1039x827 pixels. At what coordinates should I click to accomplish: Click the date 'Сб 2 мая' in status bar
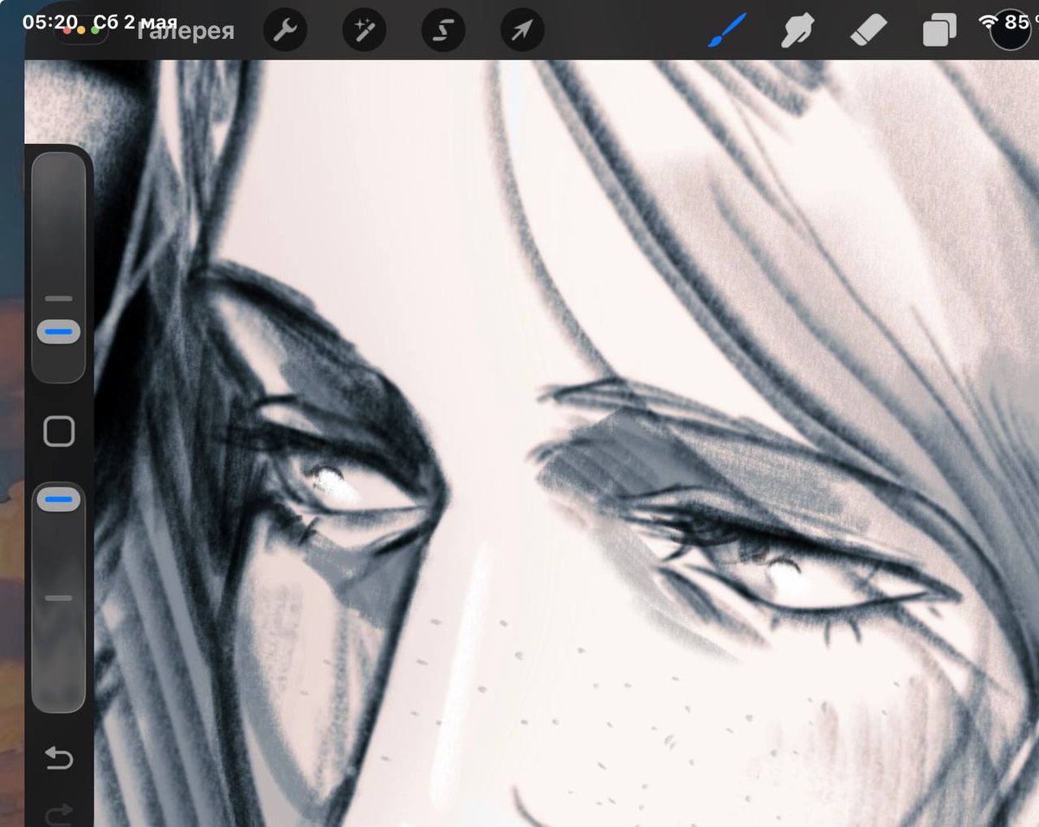[136, 21]
